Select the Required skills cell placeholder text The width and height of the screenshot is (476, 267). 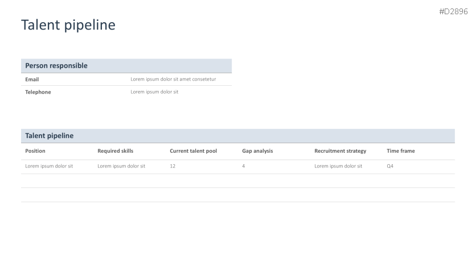(121, 166)
